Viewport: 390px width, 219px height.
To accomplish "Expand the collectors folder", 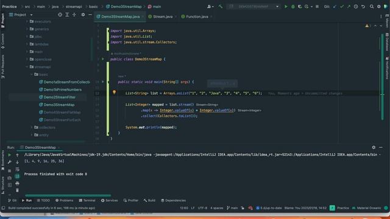I will point(32,127).
